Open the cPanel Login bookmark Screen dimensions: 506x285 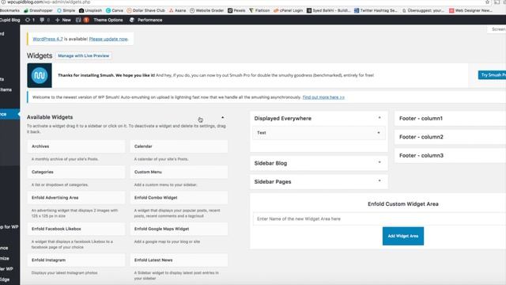click(288, 10)
